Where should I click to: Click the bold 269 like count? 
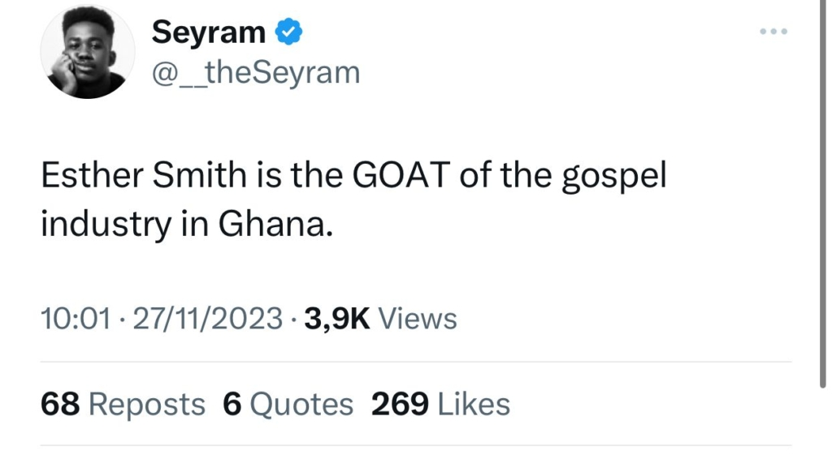399,404
